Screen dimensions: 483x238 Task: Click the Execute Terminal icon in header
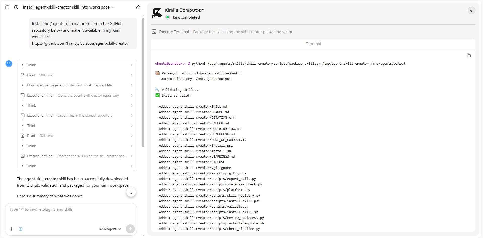(x=154, y=32)
